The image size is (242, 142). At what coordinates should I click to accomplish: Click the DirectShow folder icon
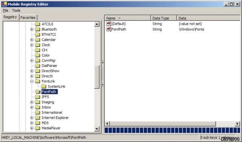coord(37,71)
